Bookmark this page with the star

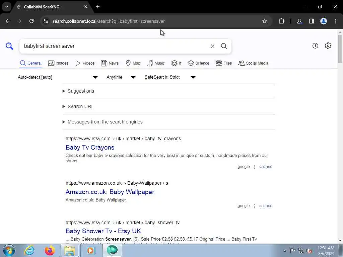click(x=265, y=21)
